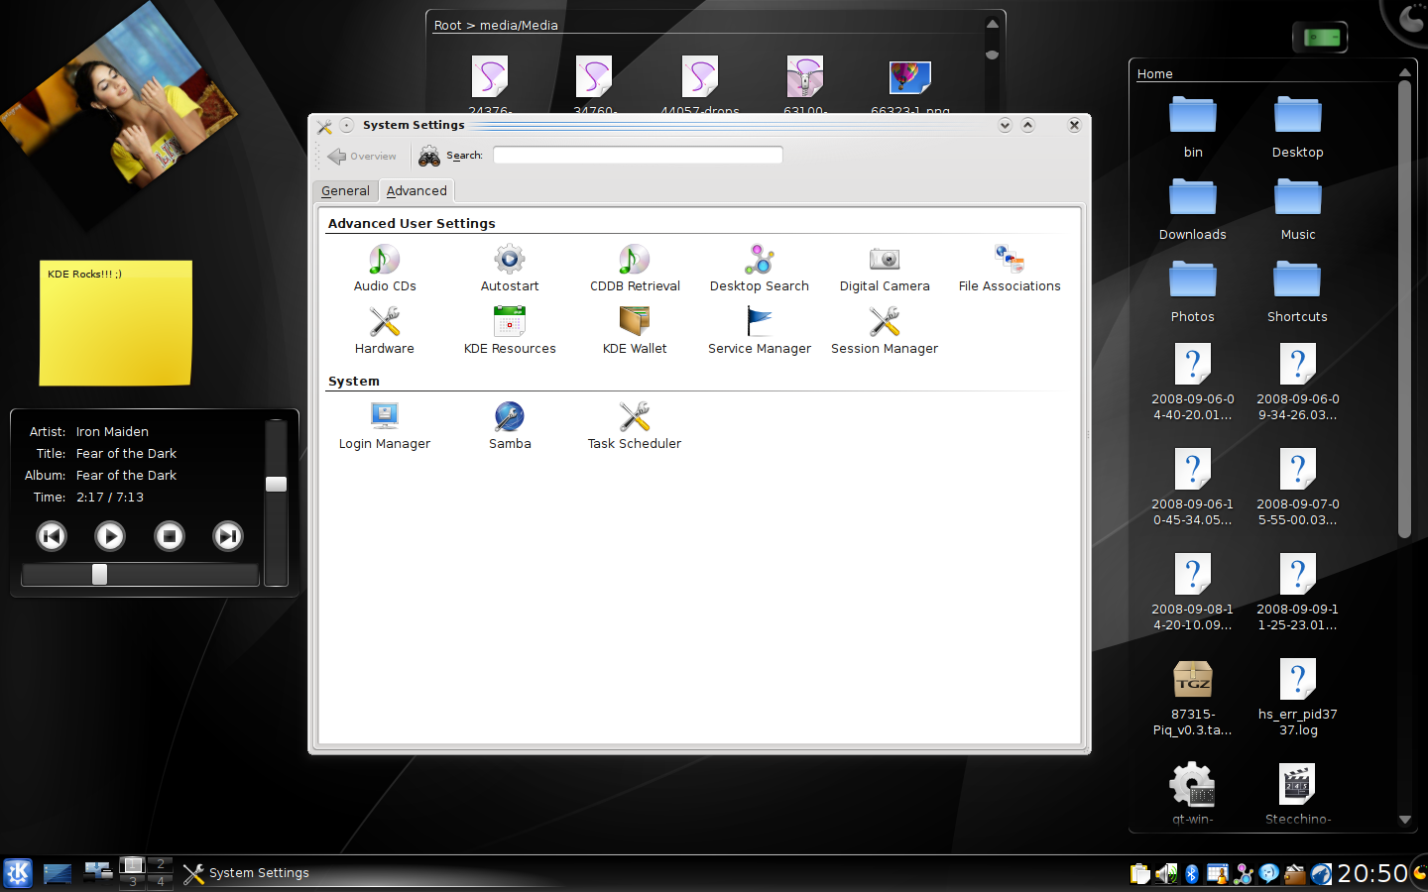Open the volume mixer tray icon
Image resolution: width=1428 pixels, height=892 pixels.
pyautogui.click(x=1166, y=873)
